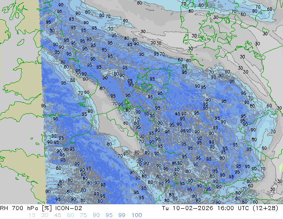Click the date 'Tu 10-02-2026' text
The height and width of the screenshot is (219, 283).
tap(187, 208)
